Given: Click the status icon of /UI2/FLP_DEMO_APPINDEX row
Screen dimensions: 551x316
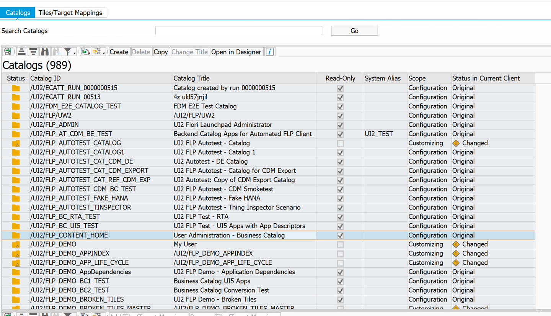Looking at the screenshot, I should pyautogui.click(x=16, y=254).
